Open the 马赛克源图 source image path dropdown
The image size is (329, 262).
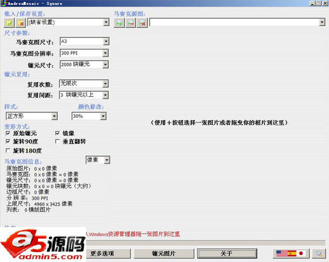point(322,22)
